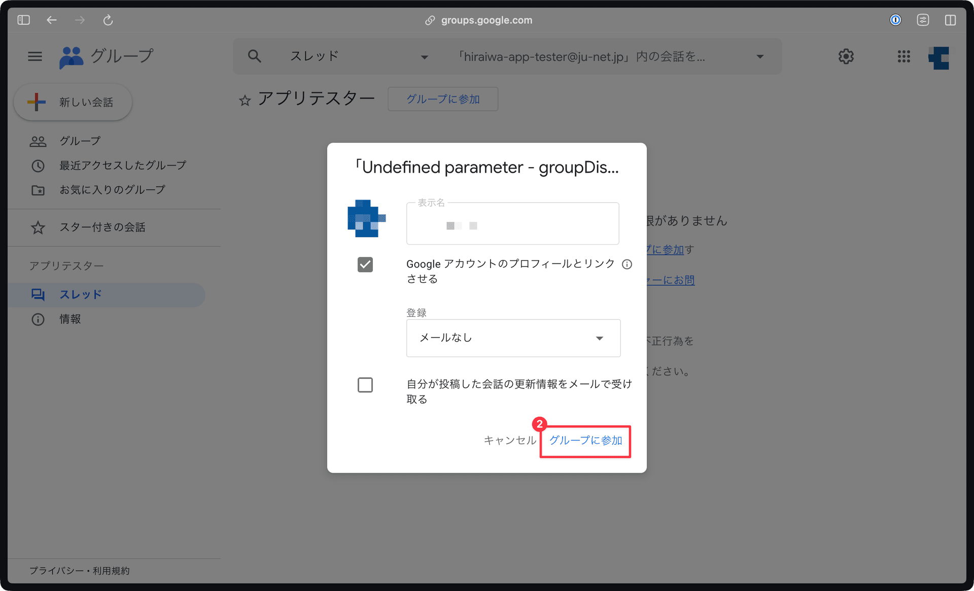
Task: Star the アプリテスター group
Action: tap(245, 100)
